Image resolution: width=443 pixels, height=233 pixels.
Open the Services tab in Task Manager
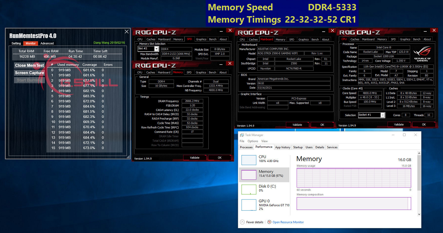tap(332, 147)
